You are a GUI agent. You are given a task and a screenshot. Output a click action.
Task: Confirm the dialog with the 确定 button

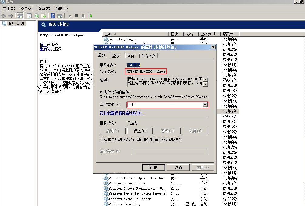coord(154,168)
